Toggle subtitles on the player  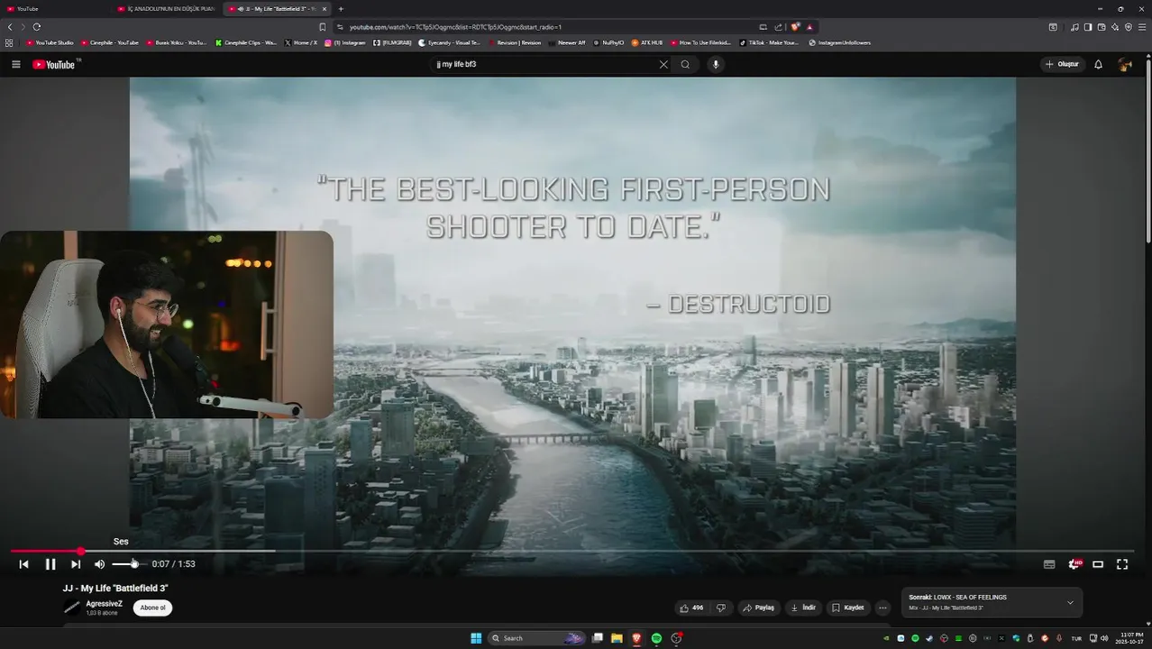coord(1049,564)
